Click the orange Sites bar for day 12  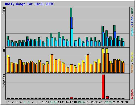pyautogui.click(x=52, y=64)
